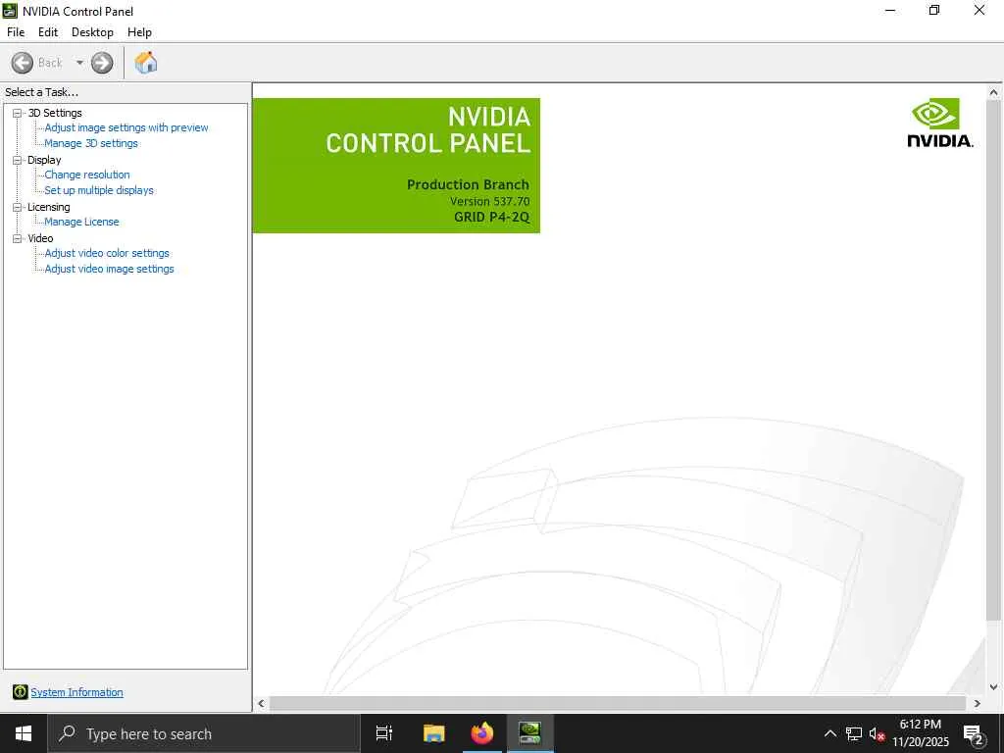Click the vertical scrollbar thumb

[x=994, y=360]
